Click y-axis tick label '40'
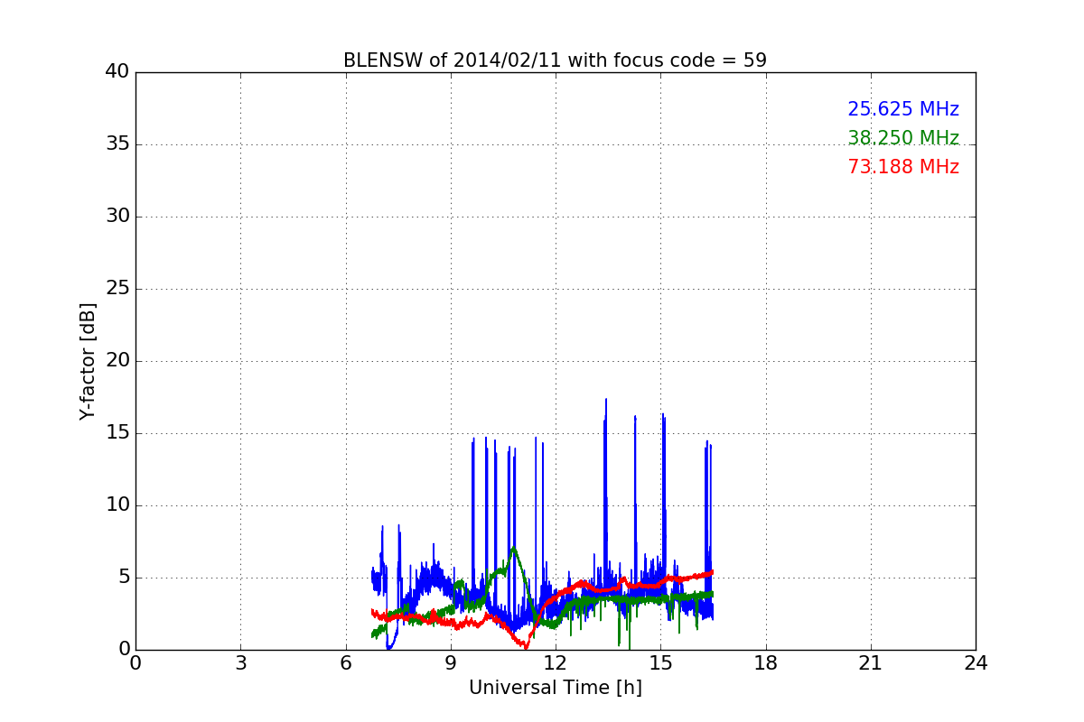1084x722 pixels. [117, 72]
